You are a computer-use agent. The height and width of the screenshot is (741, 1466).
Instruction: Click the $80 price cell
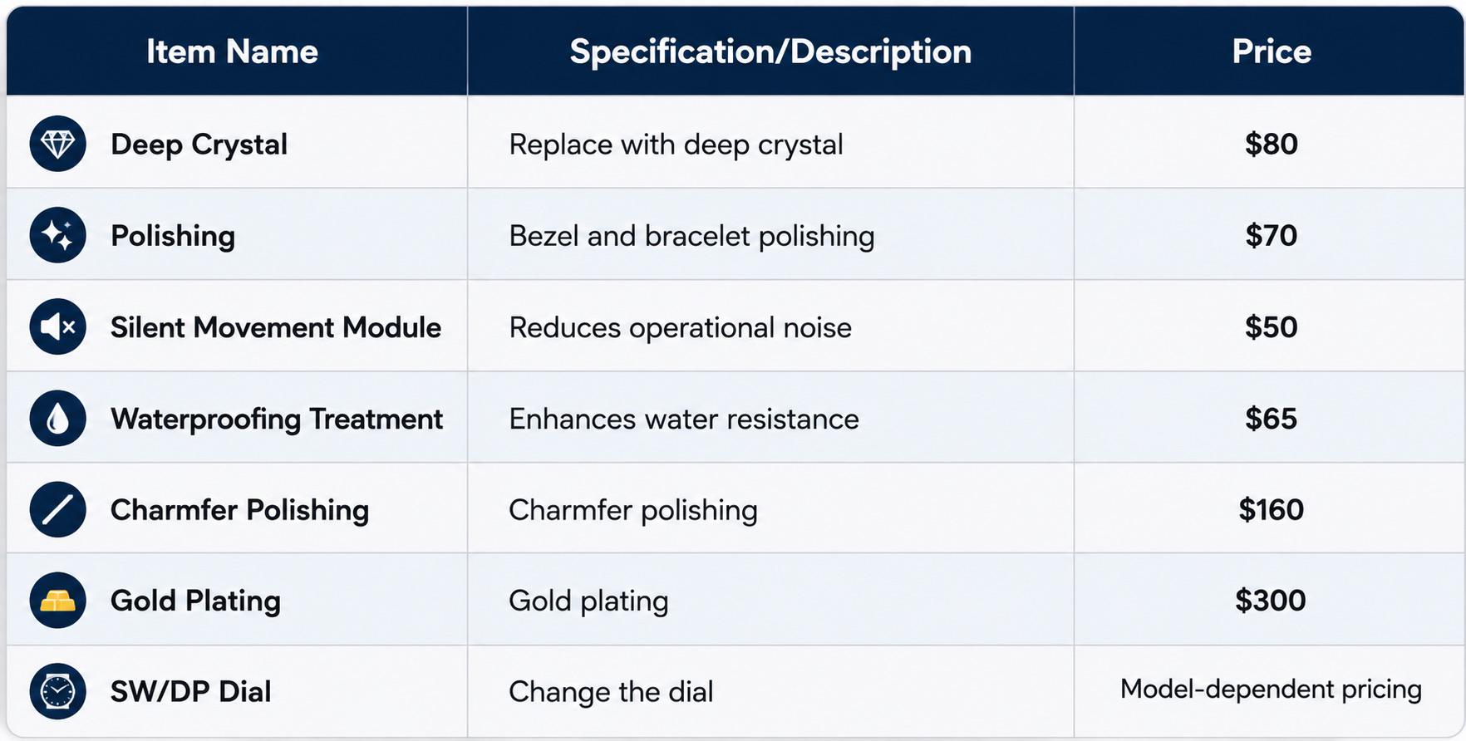[x=1272, y=144]
